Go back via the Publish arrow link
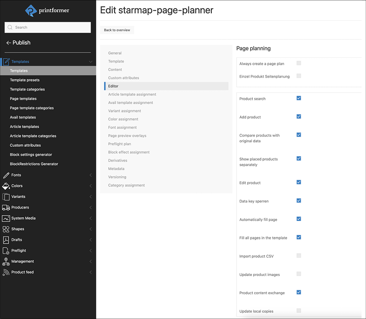Viewport: 366px width, 319px height. pos(18,43)
